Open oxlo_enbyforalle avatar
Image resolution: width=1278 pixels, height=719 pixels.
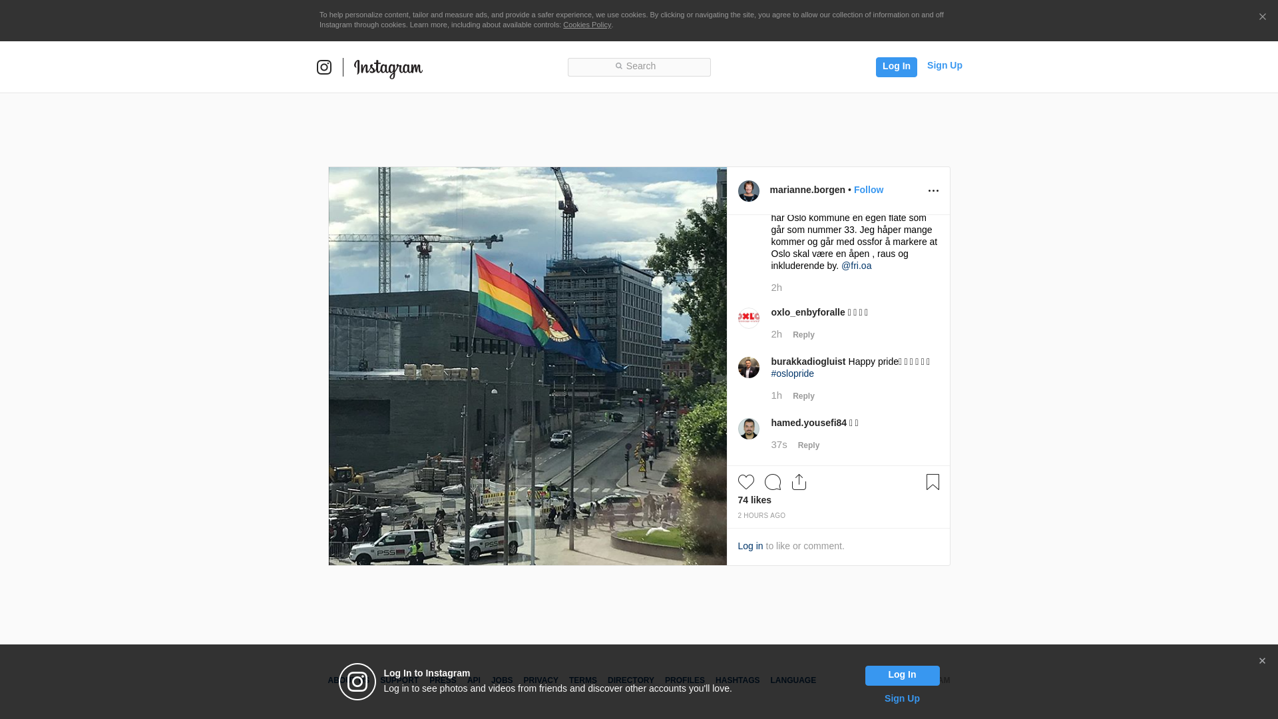749,318
